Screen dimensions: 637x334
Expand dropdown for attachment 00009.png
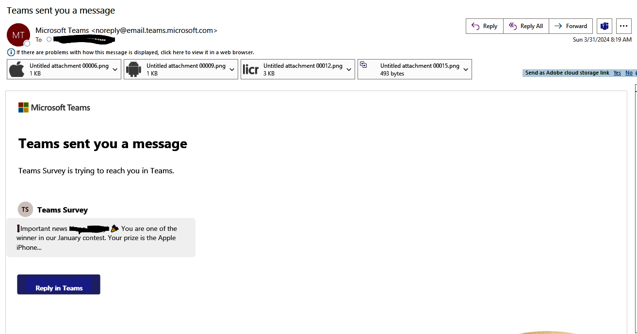coord(232,69)
